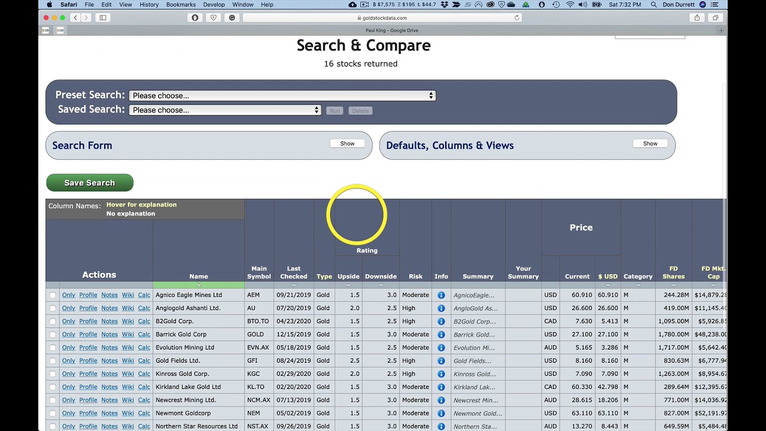Open the Safari File menu
The width and height of the screenshot is (766, 431).
[89, 5]
